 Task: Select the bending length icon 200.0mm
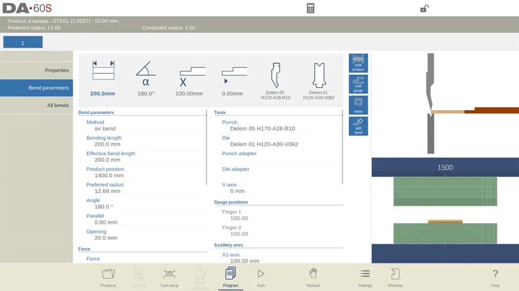(x=103, y=78)
